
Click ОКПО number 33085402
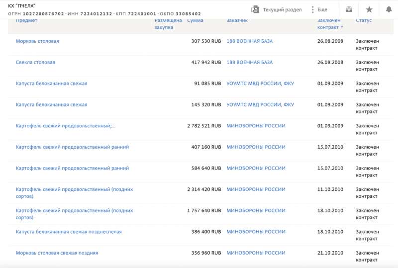(189, 14)
